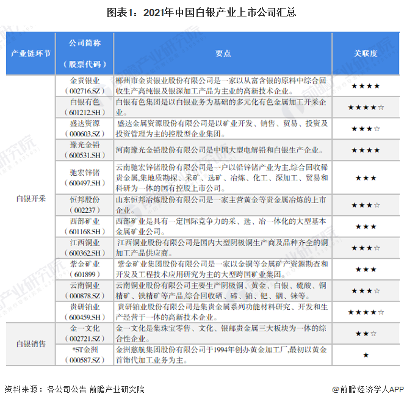
Task: Click the star rating for 云南铜业
Action: click(x=366, y=291)
